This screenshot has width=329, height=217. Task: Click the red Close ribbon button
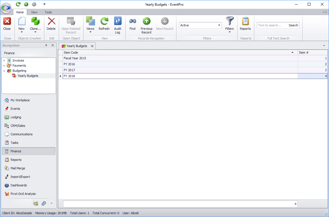click(7, 24)
